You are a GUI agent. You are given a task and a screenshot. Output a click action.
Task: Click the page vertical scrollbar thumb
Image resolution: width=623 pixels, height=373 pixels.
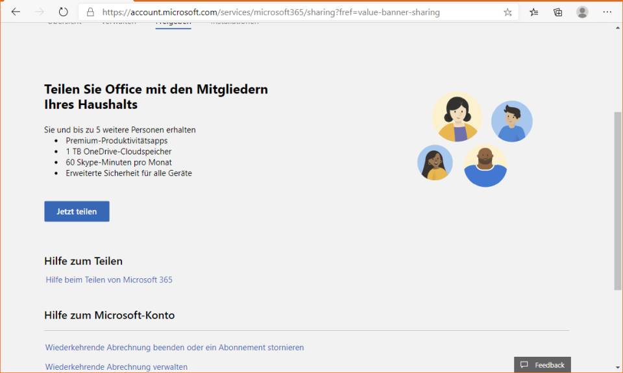point(618,200)
